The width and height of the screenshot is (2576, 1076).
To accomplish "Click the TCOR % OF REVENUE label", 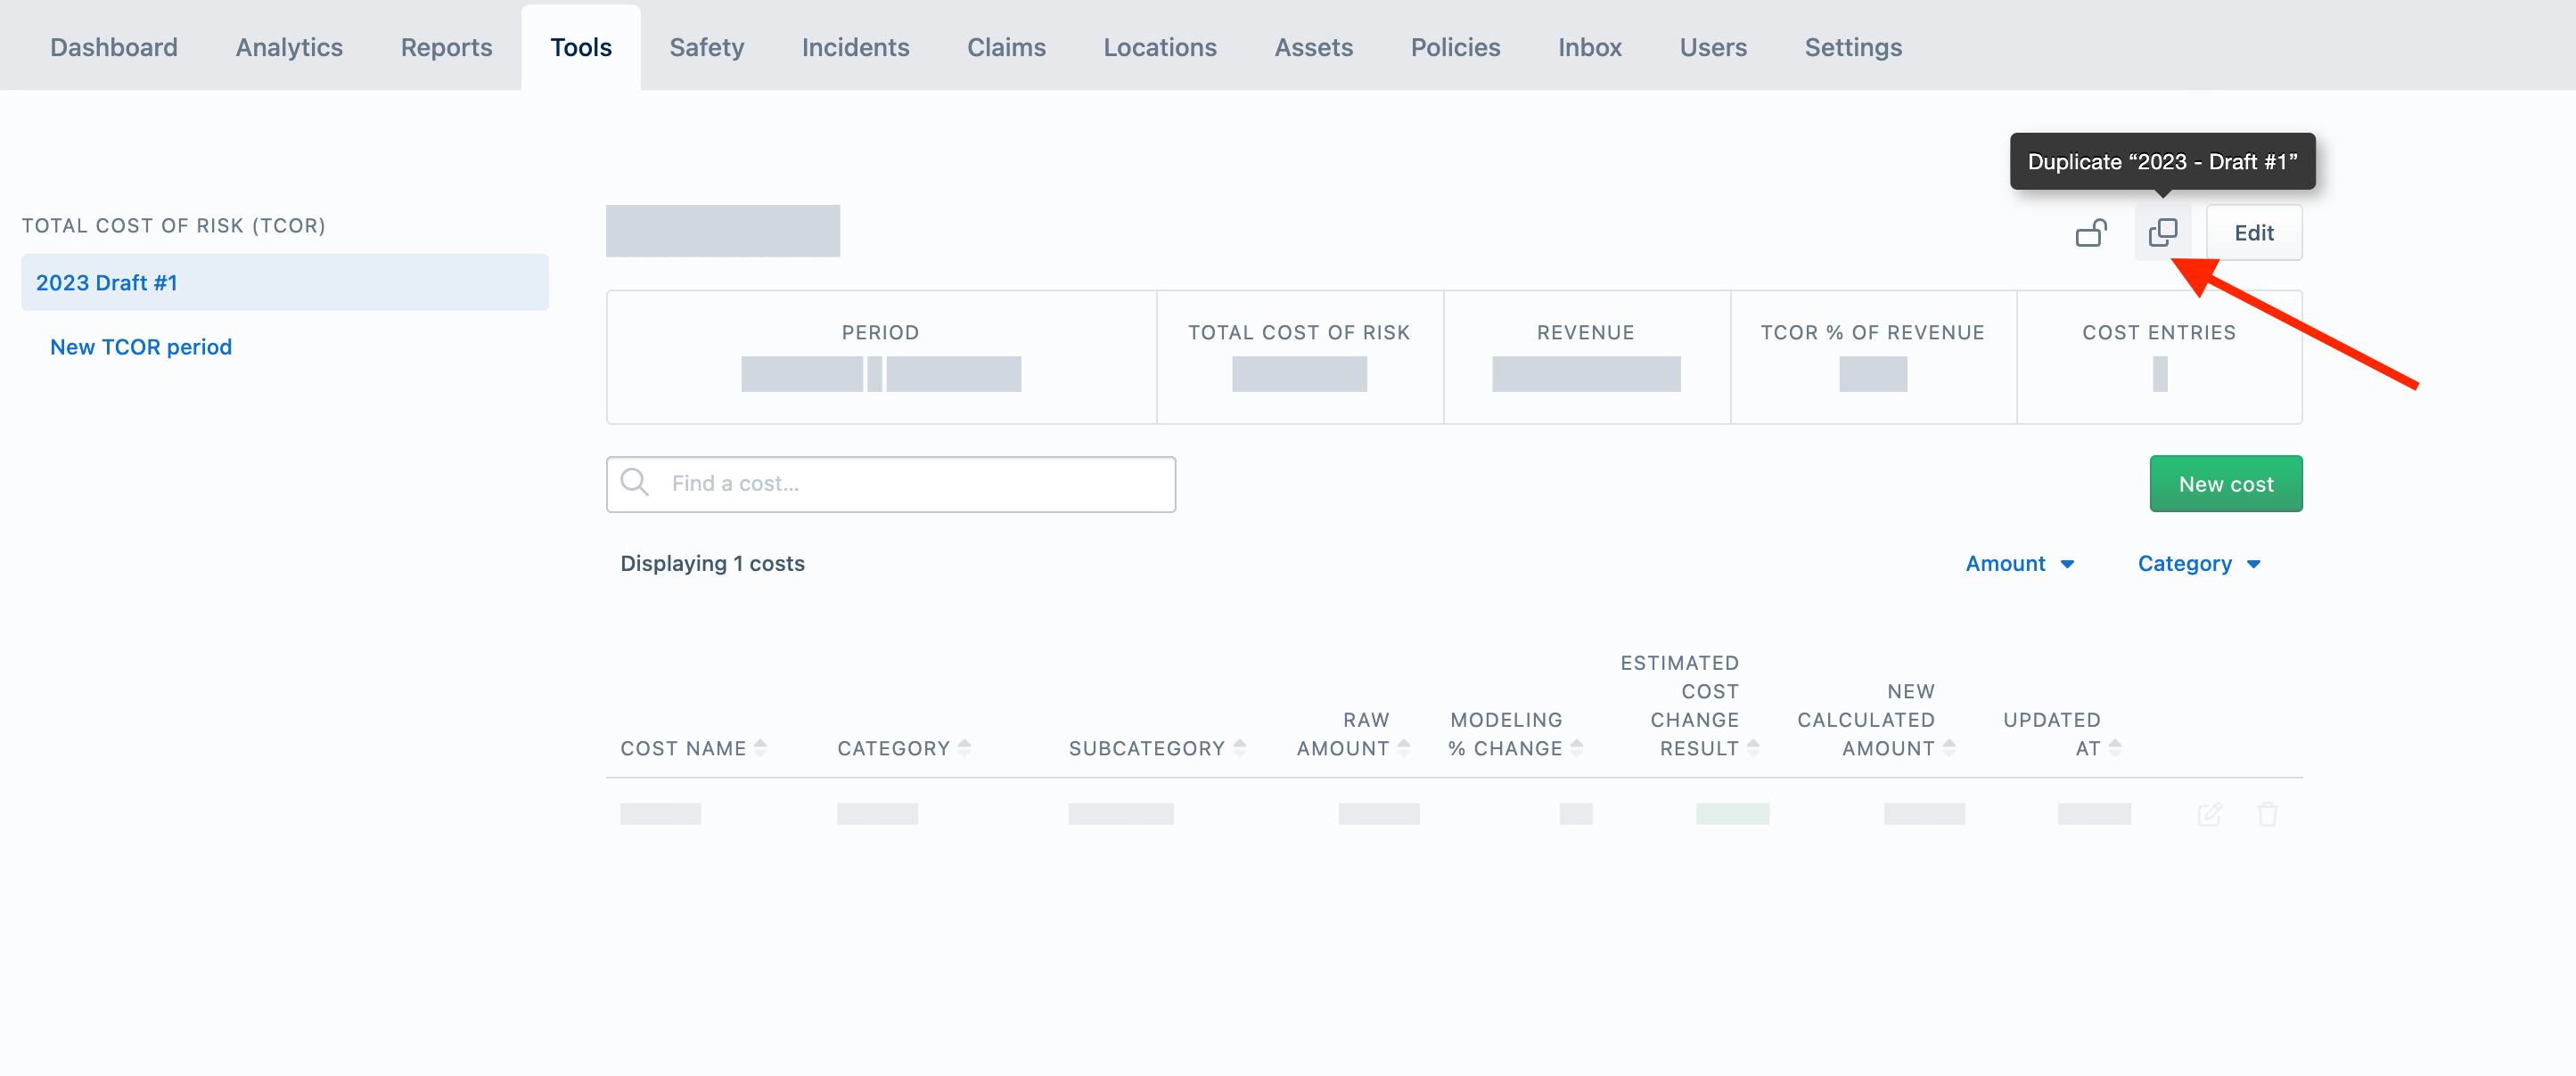I will point(1872,333).
